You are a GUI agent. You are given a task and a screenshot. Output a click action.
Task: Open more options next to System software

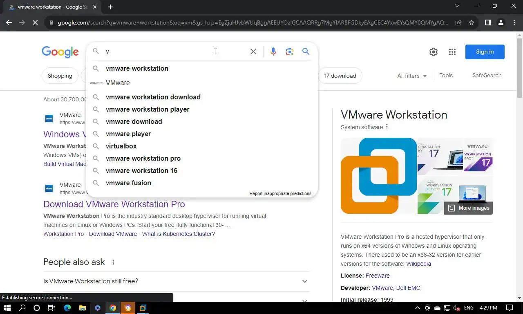[387, 127]
